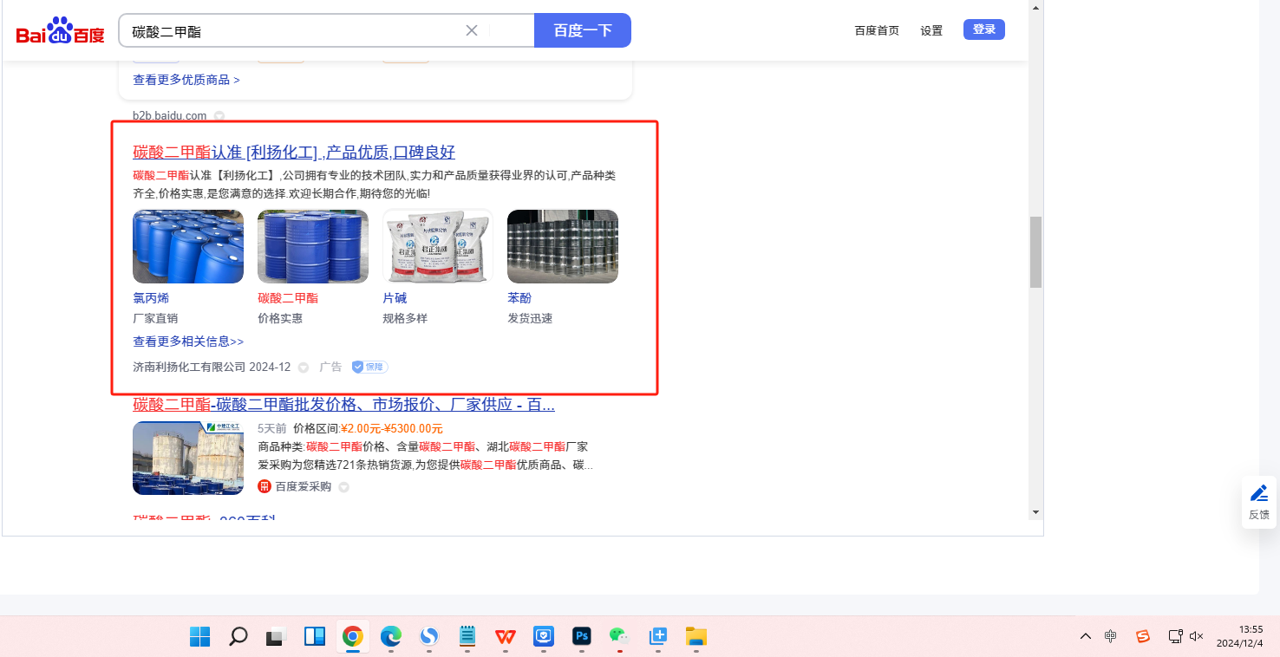Click the scrollbar down arrow

[x=1035, y=512]
